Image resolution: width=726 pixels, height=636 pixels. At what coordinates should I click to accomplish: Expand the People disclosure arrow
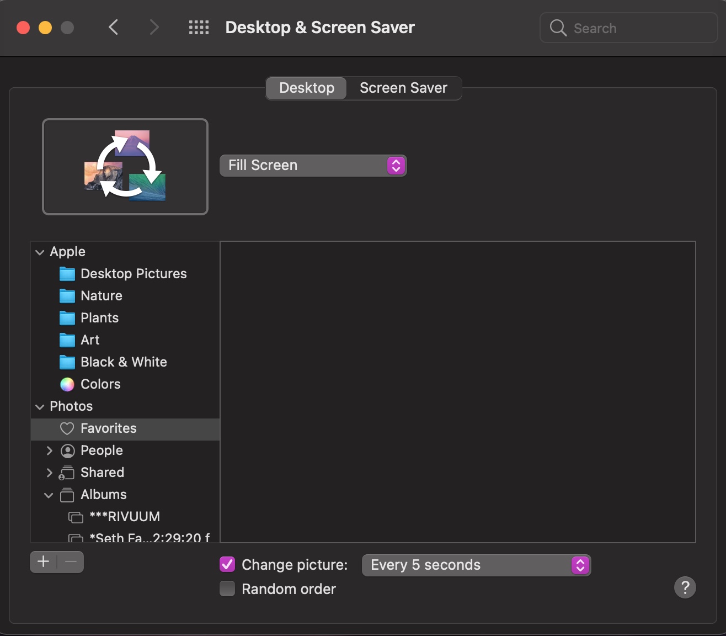pyautogui.click(x=50, y=451)
